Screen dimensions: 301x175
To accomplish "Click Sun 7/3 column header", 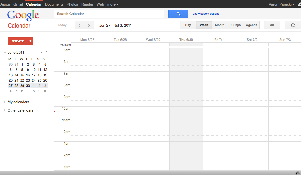I will click(285, 40).
